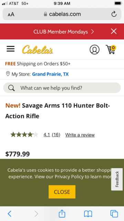The image size is (124, 221).
Task: View the shopping cart
Action: [111, 49]
